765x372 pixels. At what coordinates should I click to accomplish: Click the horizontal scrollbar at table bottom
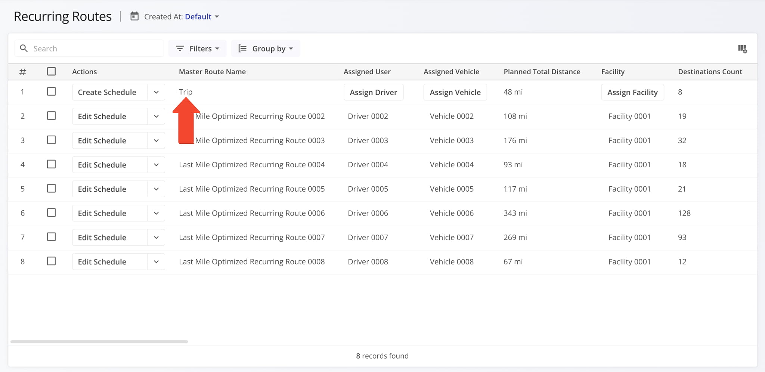[99, 341]
